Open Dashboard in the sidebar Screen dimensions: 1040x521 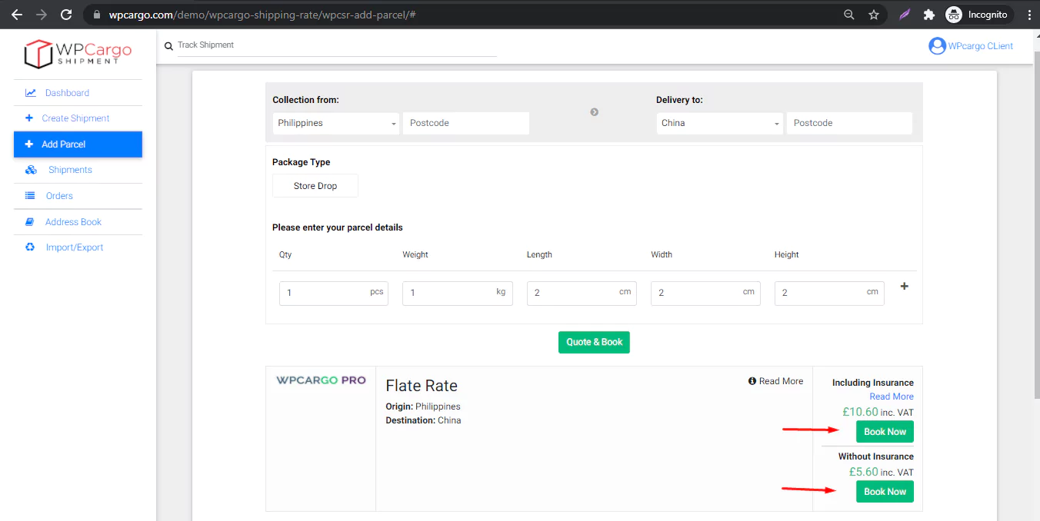tap(67, 93)
